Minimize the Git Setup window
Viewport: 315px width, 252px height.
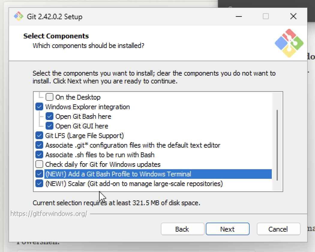pyautogui.click(x=238, y=16)
